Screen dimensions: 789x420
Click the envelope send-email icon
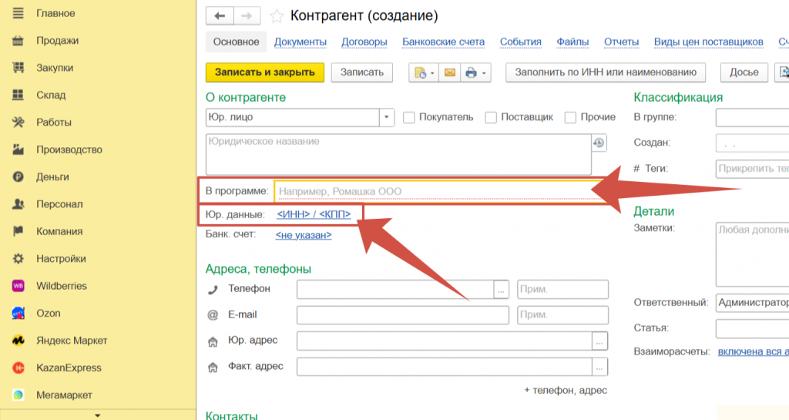point(449,72)
